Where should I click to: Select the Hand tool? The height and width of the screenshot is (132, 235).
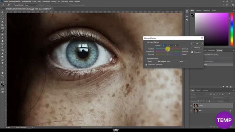point(3,73)
